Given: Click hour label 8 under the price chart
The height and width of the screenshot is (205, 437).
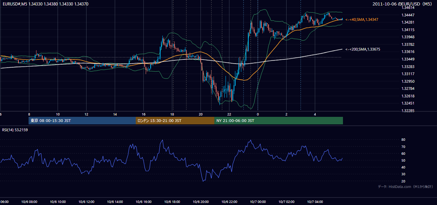Looking at the screenshot, I should (x=29, y=114).
